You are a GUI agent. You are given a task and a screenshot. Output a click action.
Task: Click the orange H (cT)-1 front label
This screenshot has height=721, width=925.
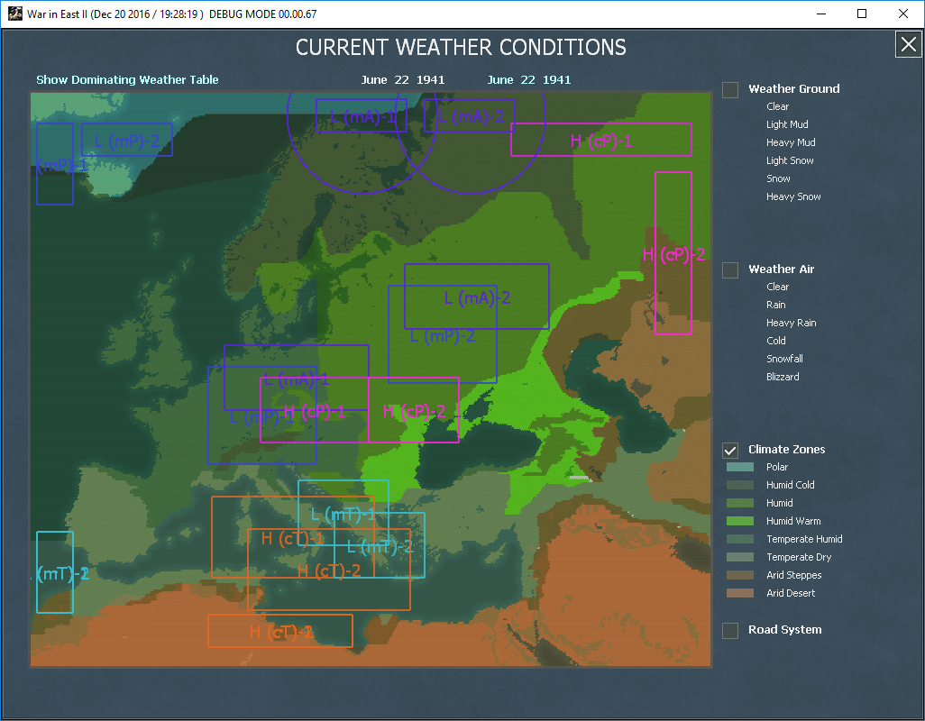pos(293,538)
